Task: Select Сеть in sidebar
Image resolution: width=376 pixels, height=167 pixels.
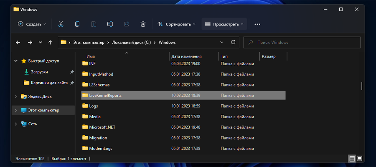Action: click(32, 124)
